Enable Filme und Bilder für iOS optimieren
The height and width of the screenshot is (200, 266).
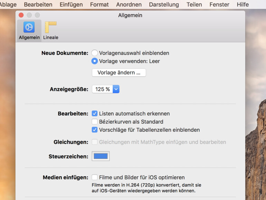coord(95,178)
